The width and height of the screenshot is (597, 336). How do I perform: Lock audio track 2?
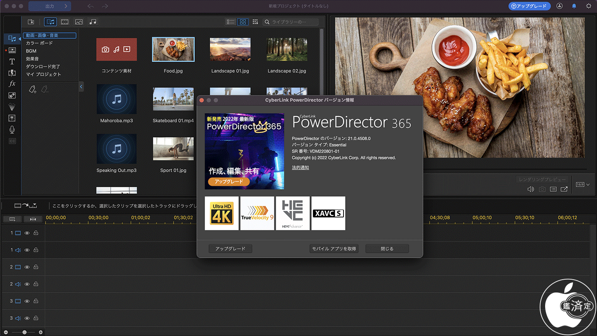(36, 284)
